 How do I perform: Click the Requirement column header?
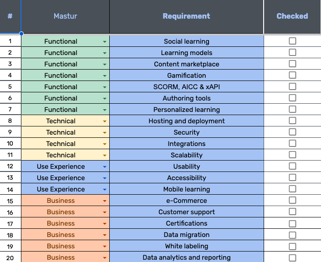pyautogui.click(x=186, y=16)
